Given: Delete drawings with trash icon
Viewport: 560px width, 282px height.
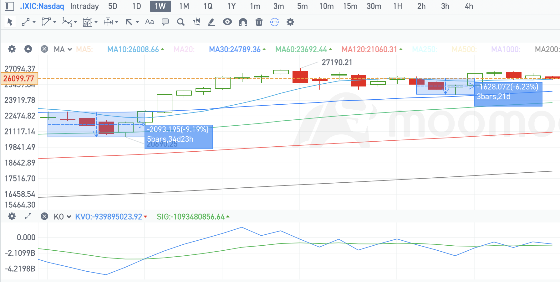Looking at the screenshot, I should [x=259, y=22].
